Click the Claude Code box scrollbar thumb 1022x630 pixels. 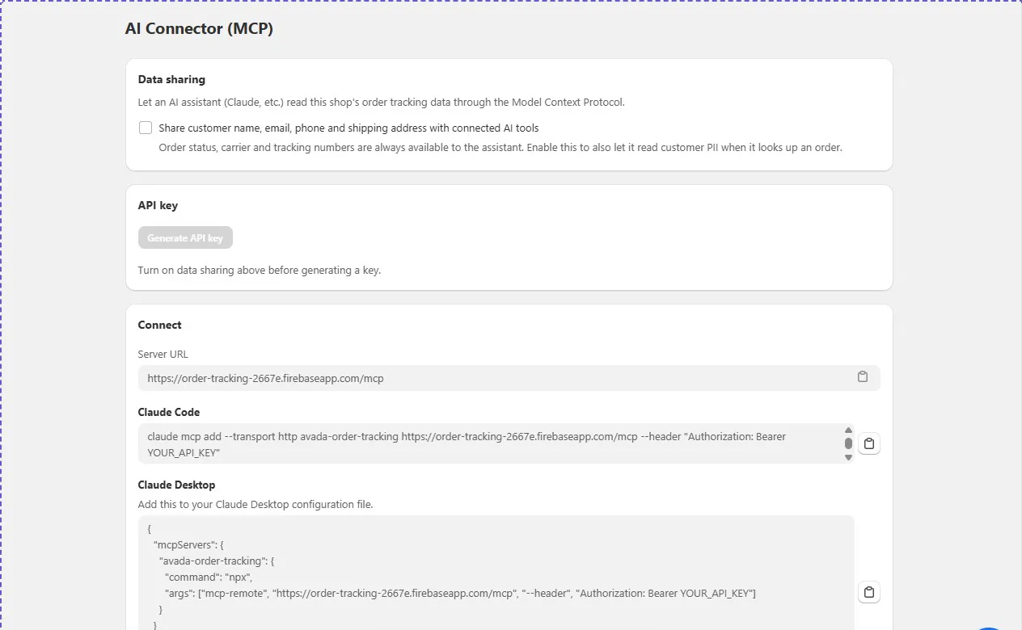point(848,443)
